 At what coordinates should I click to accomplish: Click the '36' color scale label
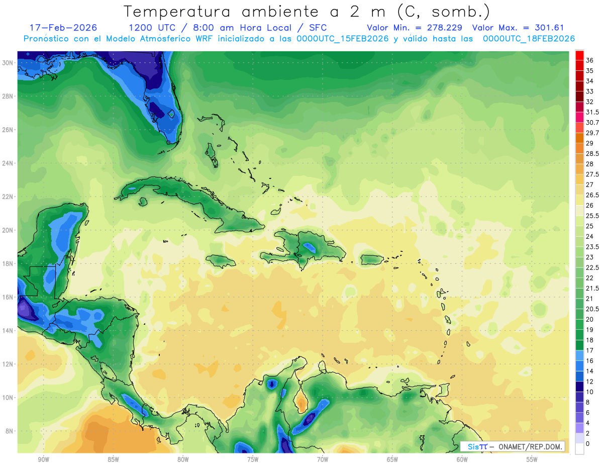click(x=589, y=60)
